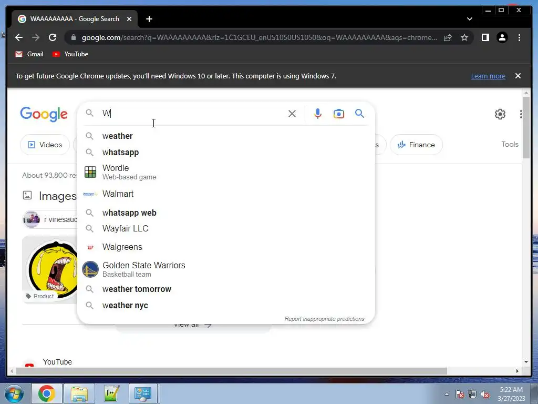
Task: Bookmark this tab with the star
Action: [464, 37]
